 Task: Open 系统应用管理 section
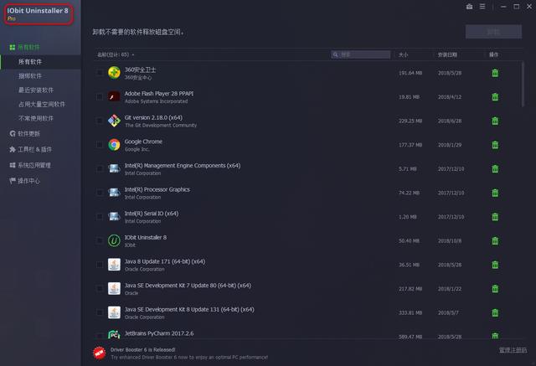point(30,165)
